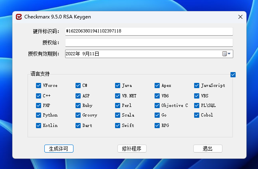258x169 pixels.
Task: Click the hardware ID input field
Action: pyautogui.click(x=149, y=31)
